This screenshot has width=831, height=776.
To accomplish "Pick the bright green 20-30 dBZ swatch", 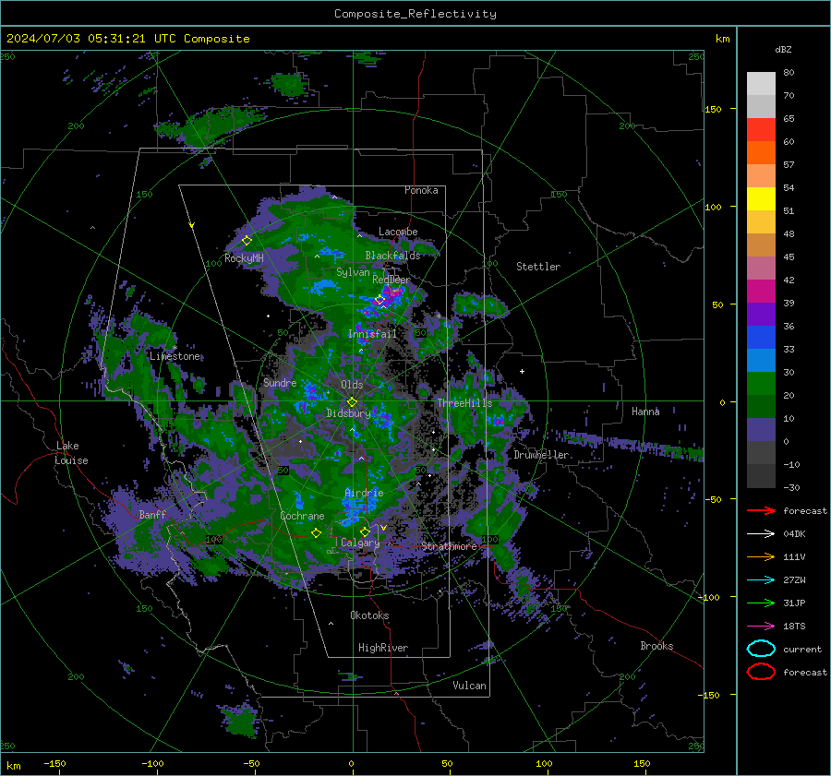I will coord(761,384).
